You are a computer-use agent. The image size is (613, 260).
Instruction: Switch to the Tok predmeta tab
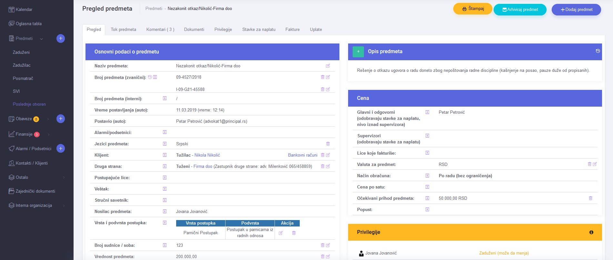[123, 30]
